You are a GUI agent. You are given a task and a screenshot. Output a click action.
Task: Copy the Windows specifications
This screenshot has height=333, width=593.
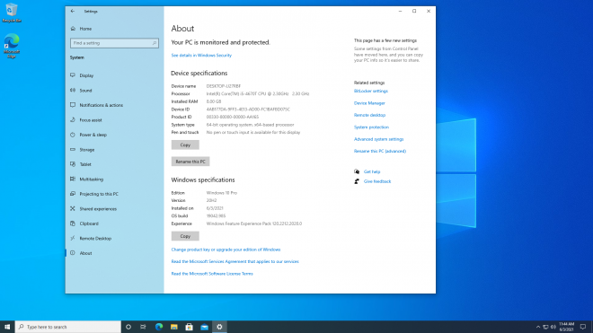185,236
